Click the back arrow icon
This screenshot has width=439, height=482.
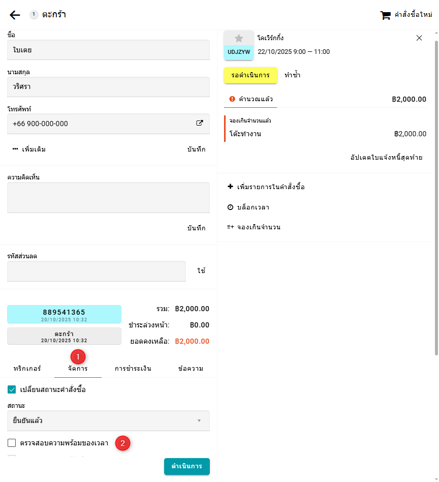(x=15, y=15)
